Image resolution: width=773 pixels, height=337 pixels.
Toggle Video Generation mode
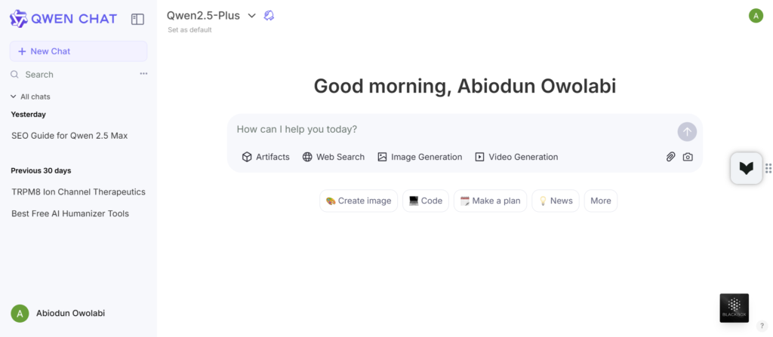click(x=516, y=157)
